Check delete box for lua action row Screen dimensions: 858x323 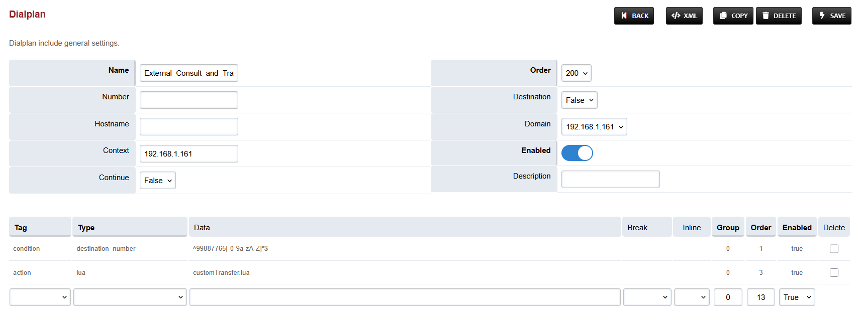(834, 273)
